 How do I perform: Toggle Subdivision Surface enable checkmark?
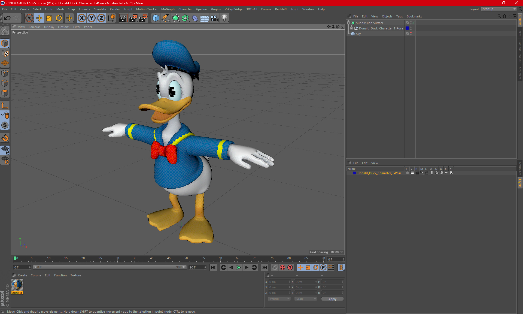pyautogui.click(x=413, y=23)
